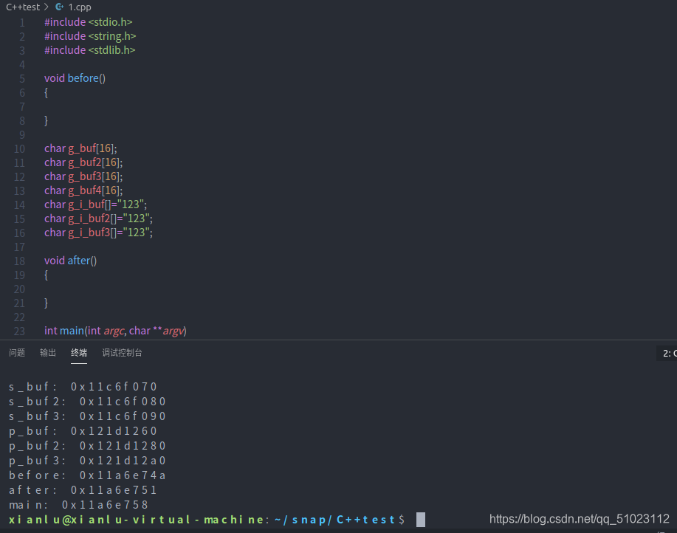Click the char g_buf[16]; line

pos(80,148)
